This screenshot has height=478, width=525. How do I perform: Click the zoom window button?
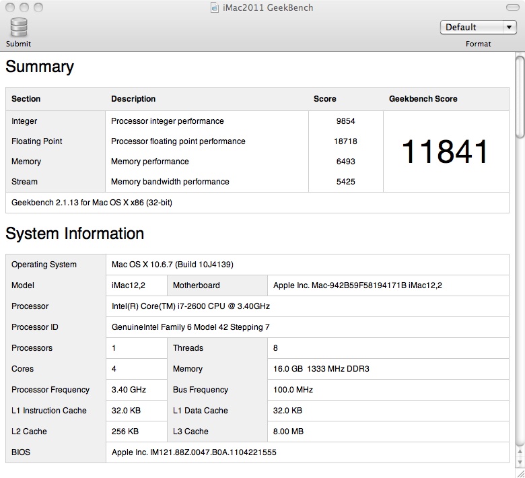coord(38,7)
